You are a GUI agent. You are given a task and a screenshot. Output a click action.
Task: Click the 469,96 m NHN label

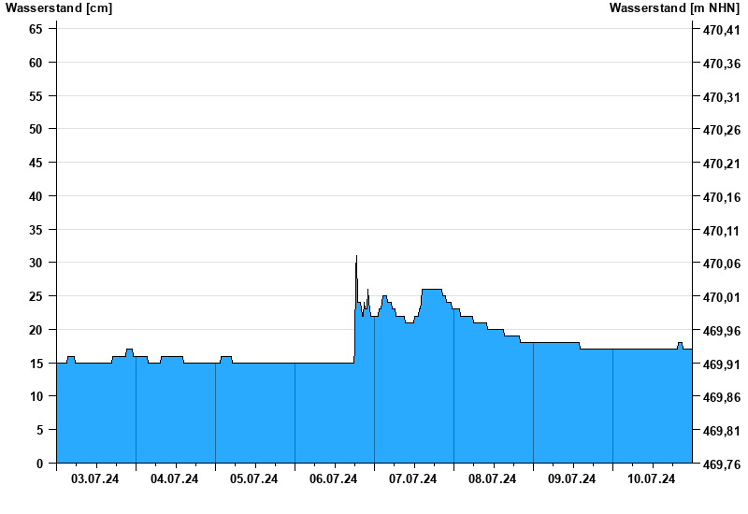pyautogui.click(x=721, y=331)
